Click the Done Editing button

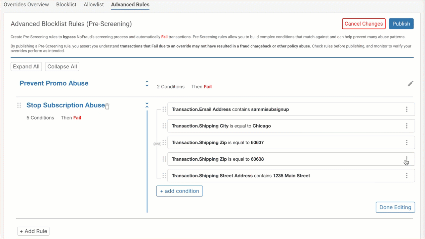tap(395, 207)
